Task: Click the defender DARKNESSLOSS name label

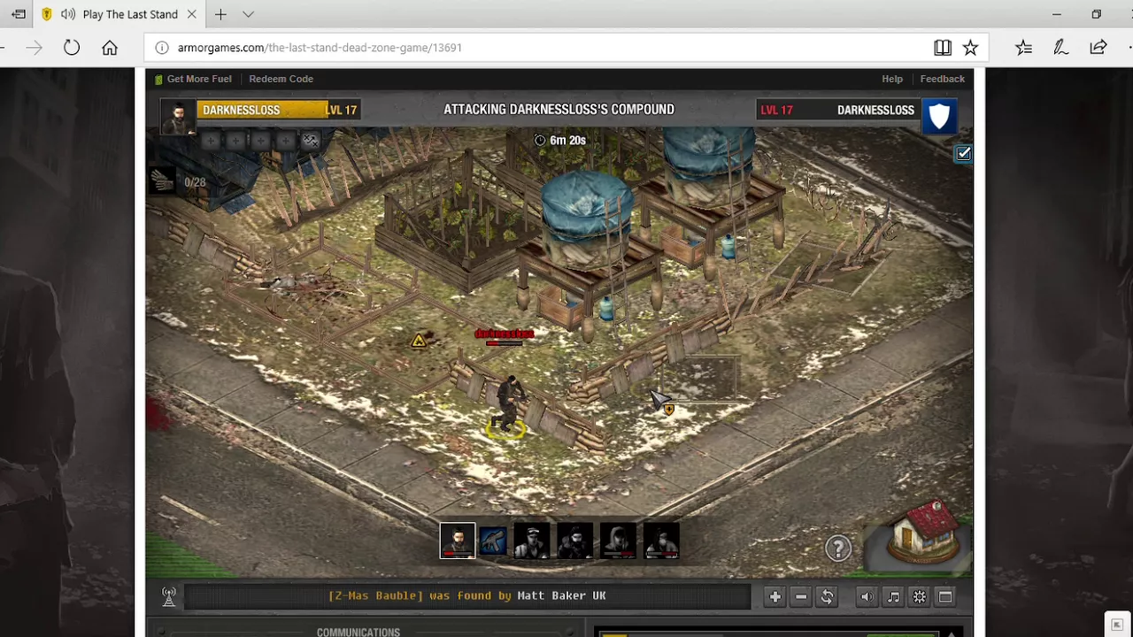Action: tap(875, 111)
